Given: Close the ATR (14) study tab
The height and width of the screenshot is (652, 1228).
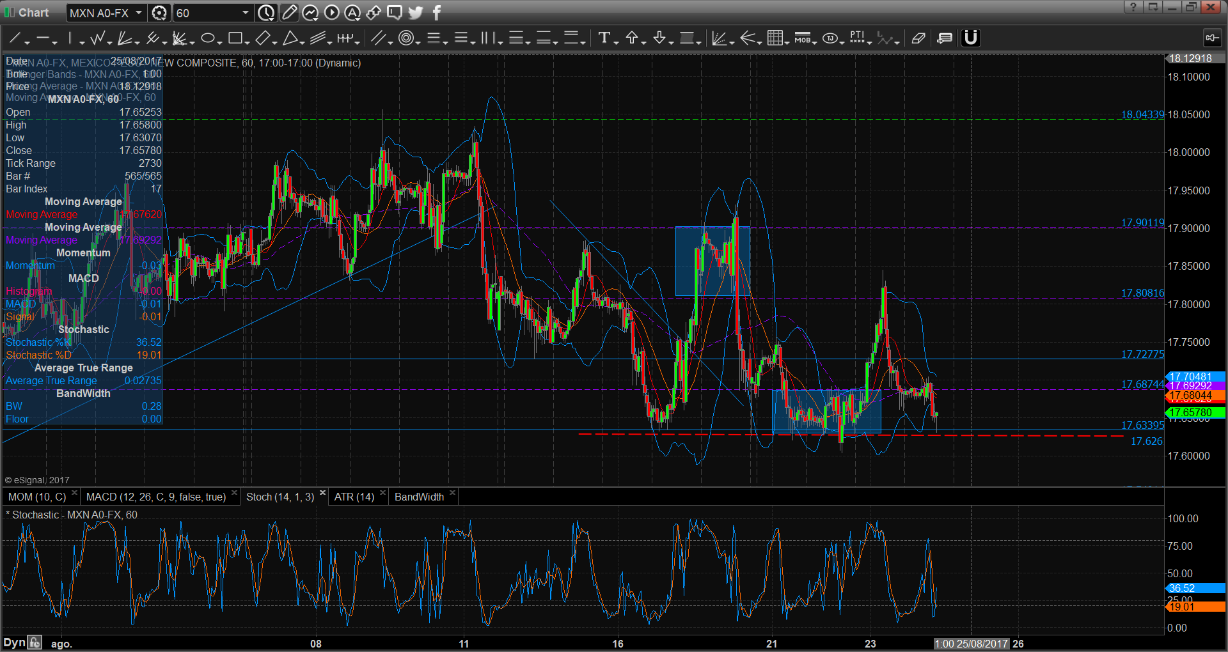Looking at the screenshot, I should pyautogui.click(x=382, y=493).
